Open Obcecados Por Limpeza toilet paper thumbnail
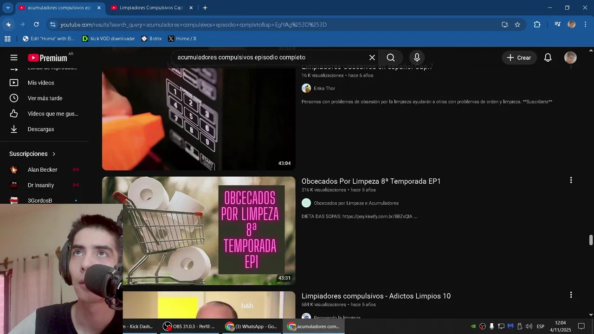The image size is (594, 334). click(x=199, y=231)
